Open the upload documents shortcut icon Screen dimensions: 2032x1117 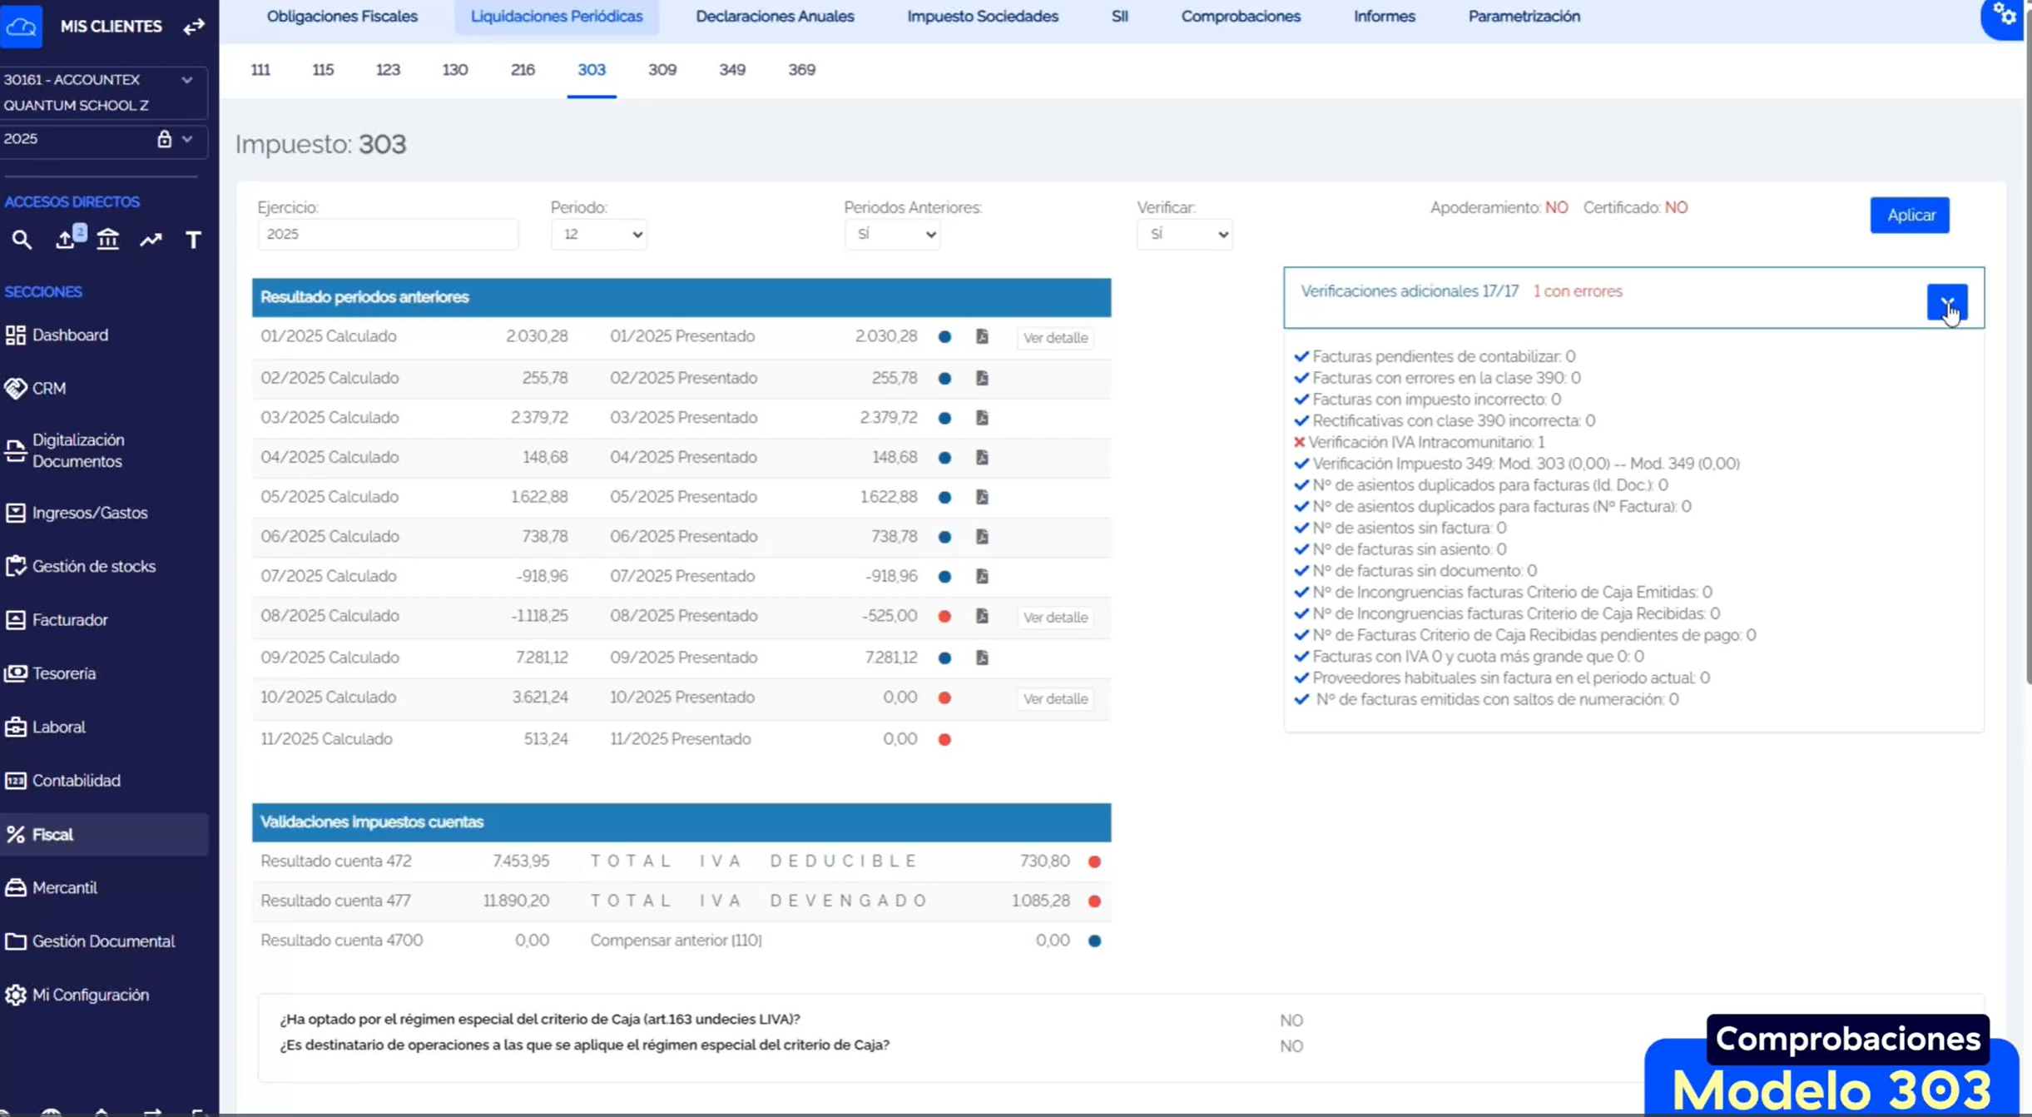(66, 240)
